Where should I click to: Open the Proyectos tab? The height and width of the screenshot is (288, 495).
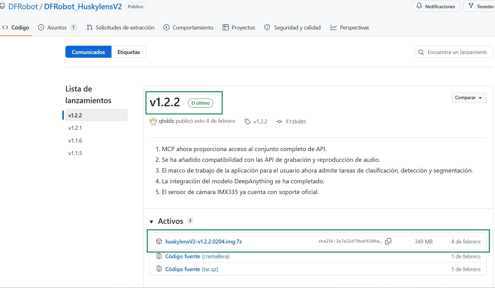239,27
